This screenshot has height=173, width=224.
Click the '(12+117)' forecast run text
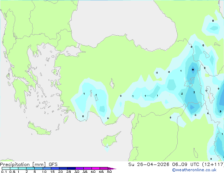coord(213,165)
